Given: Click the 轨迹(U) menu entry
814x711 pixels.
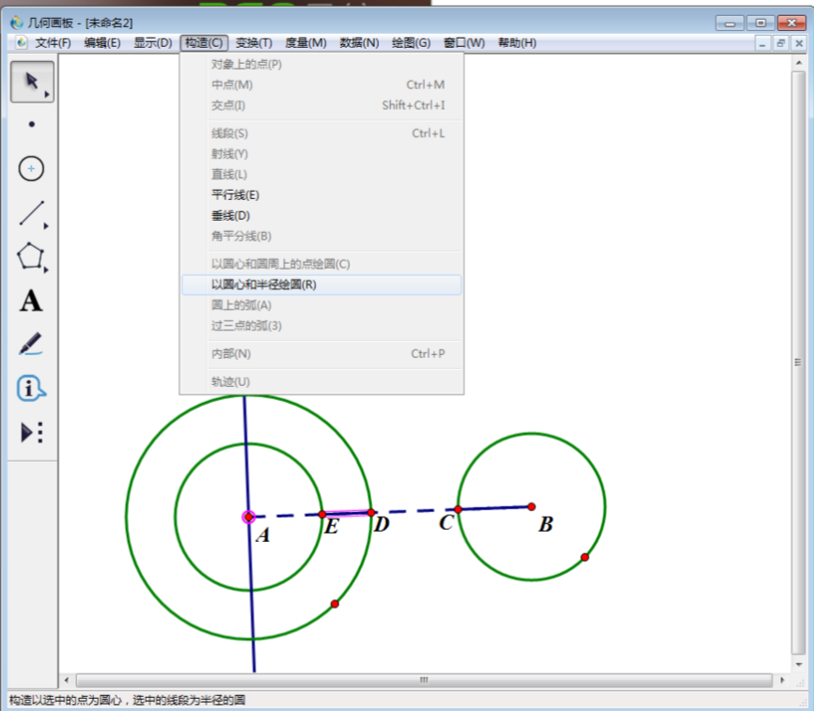Looking at the screenshot, I should pos(321,381).
